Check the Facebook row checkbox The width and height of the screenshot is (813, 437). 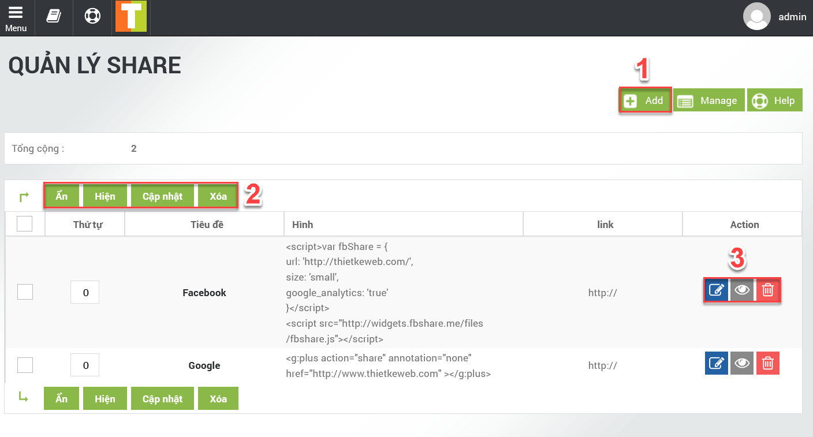(x=25, y=292)
